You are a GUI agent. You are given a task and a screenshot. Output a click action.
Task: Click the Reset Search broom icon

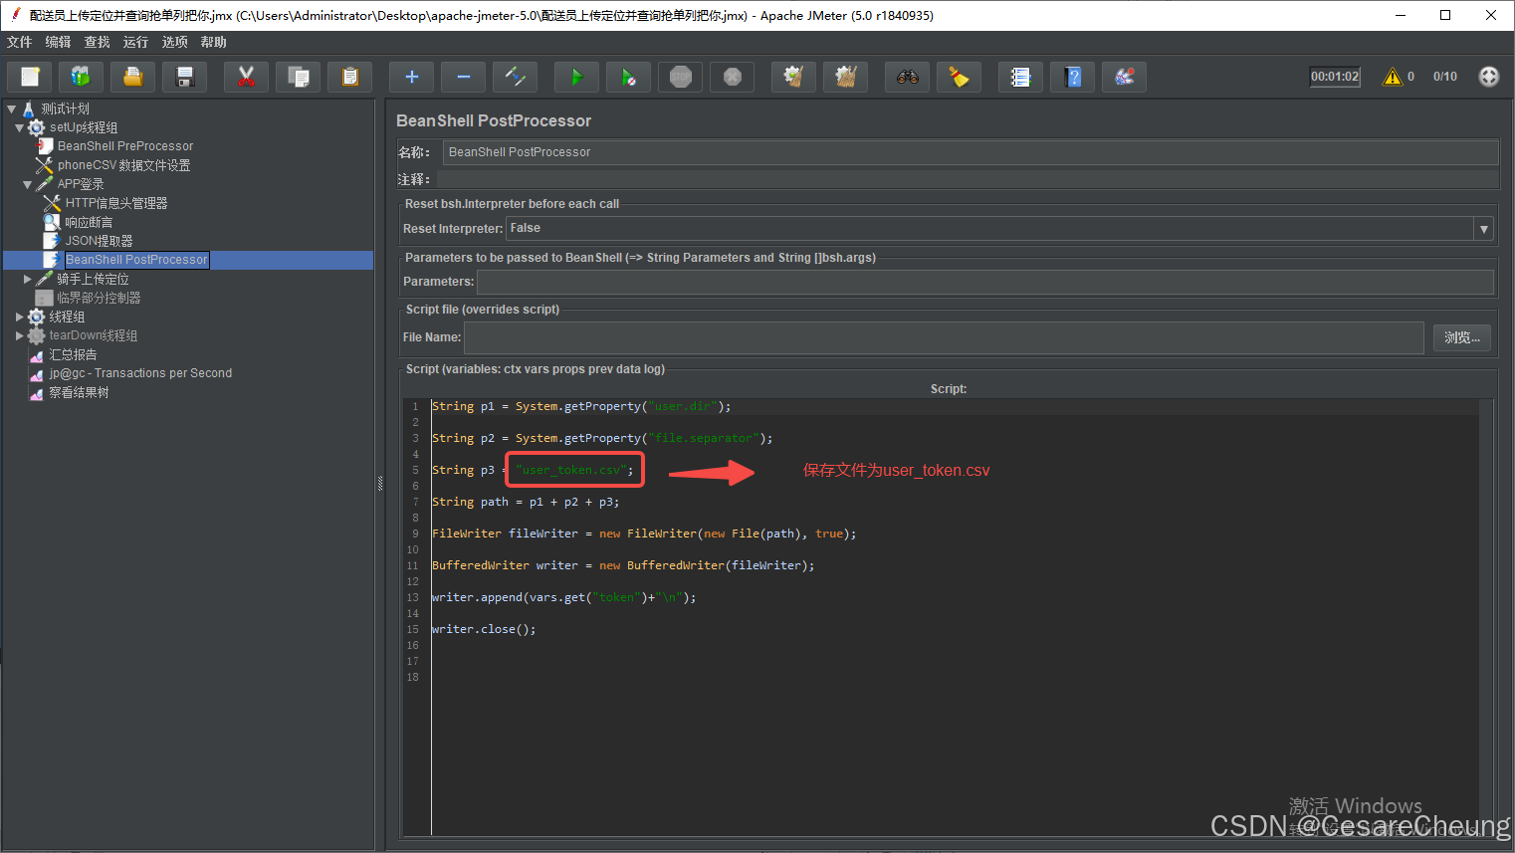959,77
